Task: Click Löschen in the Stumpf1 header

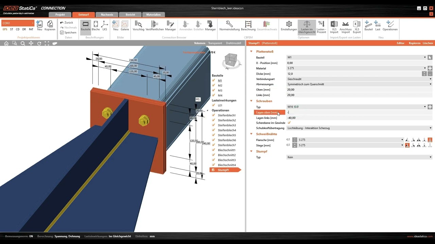Action: (x=428, y=43)
